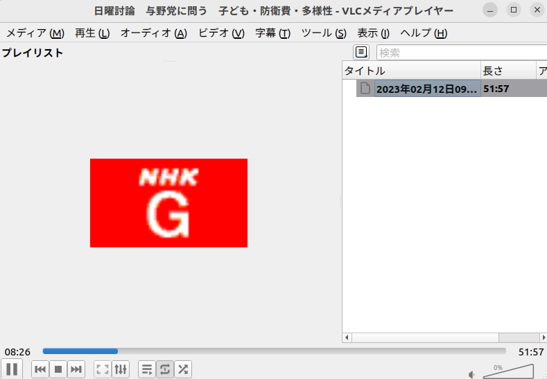Click the elapsed time 08:26 label
Viewport: 547px width, 379px height.
tap(17, 352)
